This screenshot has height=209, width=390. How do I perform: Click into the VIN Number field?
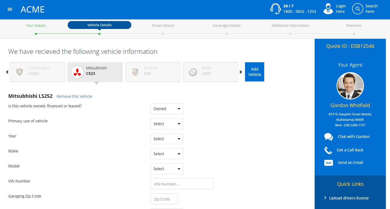(x=182, y=184)
